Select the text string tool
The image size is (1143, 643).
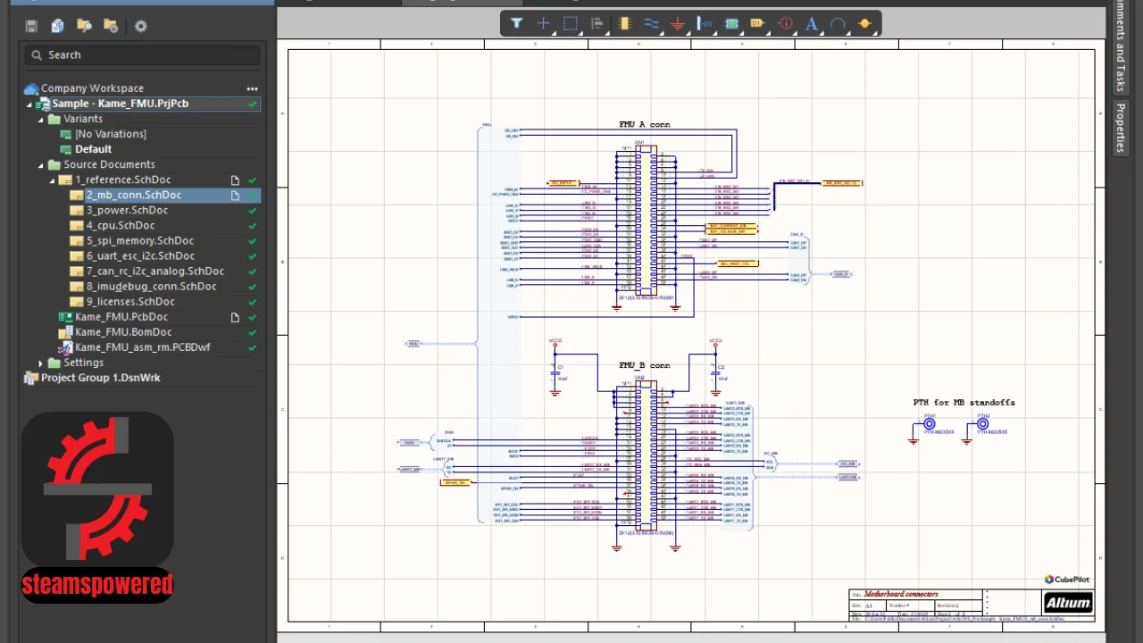tap(812, 24)
